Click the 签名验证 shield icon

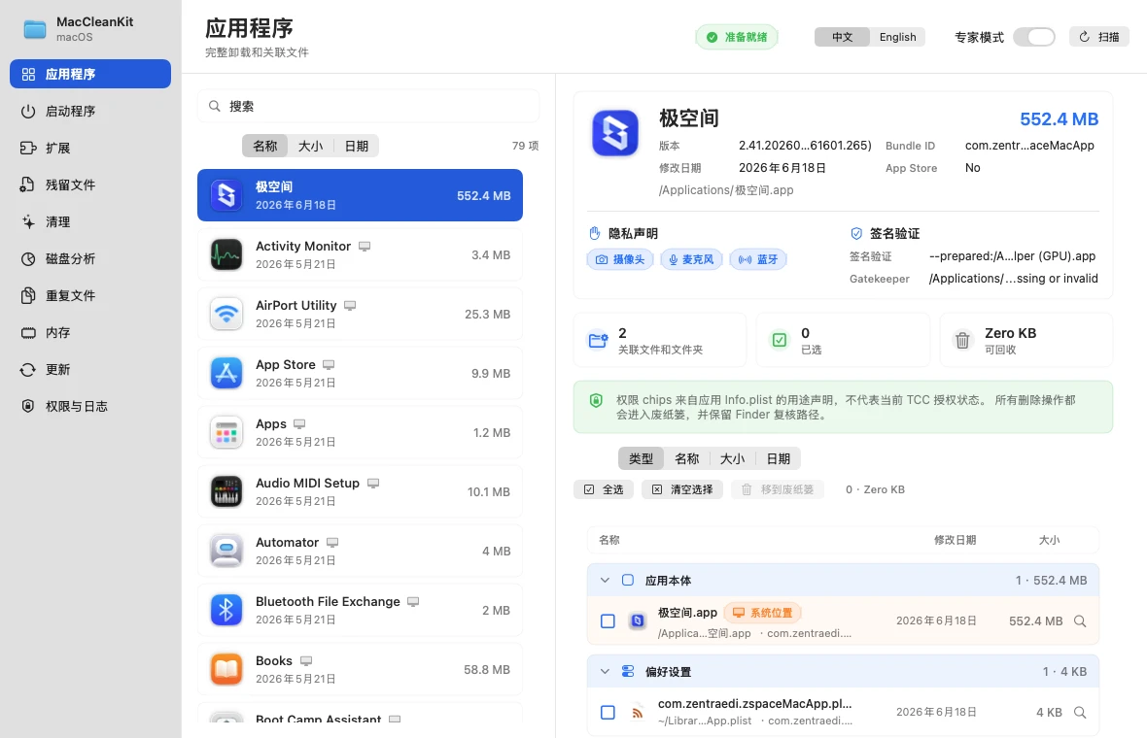pyautogui.click(x=855, y=233)
